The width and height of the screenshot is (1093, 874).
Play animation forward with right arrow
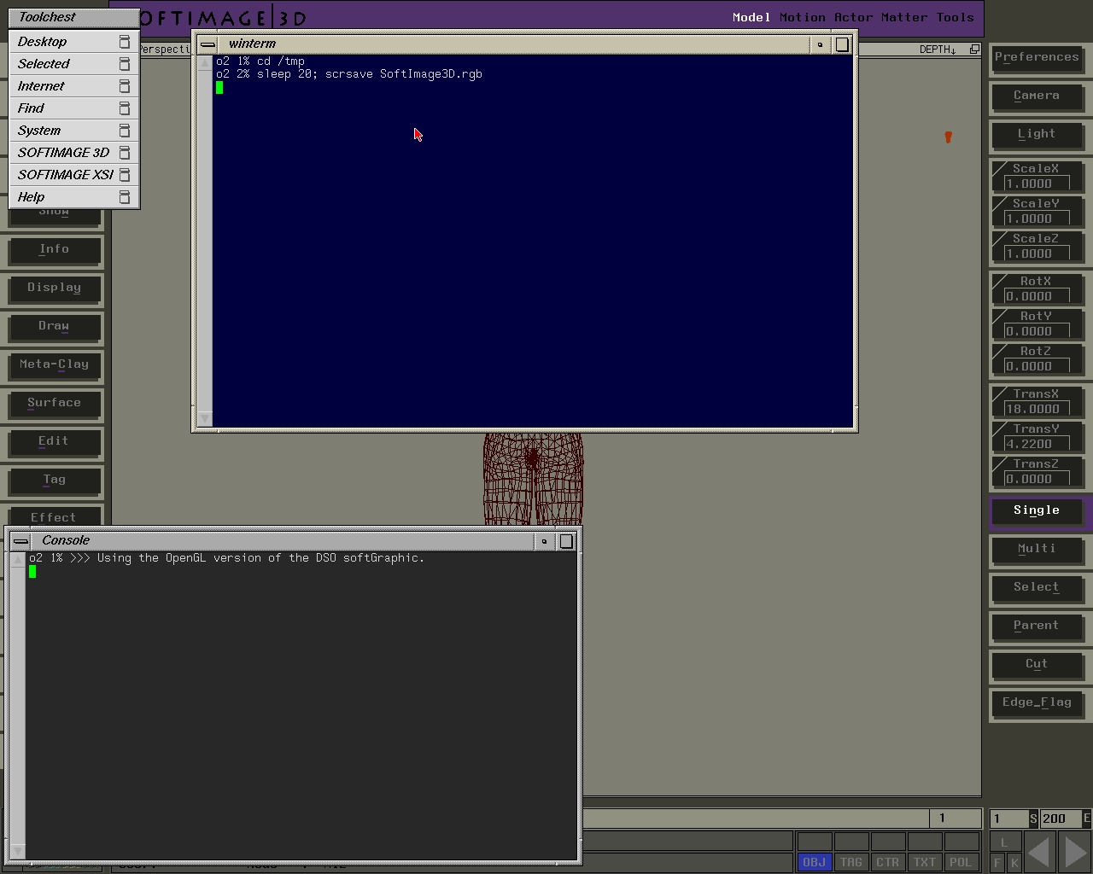click(x=1074, y=852)
